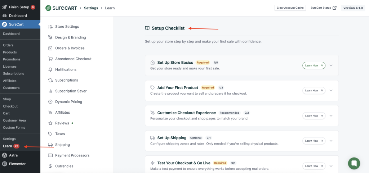
Task: Click Learn How for Test Your Checkout
Action: 314,166
